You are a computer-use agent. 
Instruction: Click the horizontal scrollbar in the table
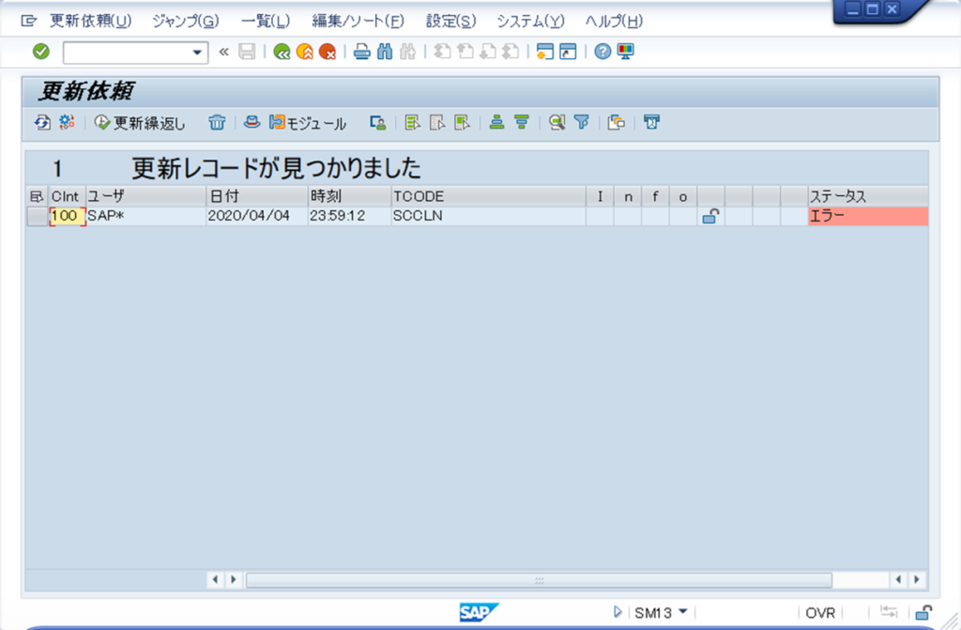(539, 579)
